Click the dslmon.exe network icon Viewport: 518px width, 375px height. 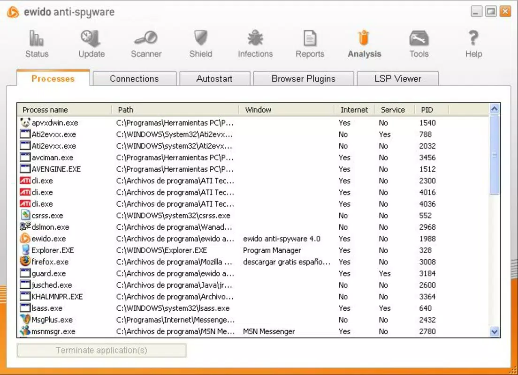[x=25, y=227]
